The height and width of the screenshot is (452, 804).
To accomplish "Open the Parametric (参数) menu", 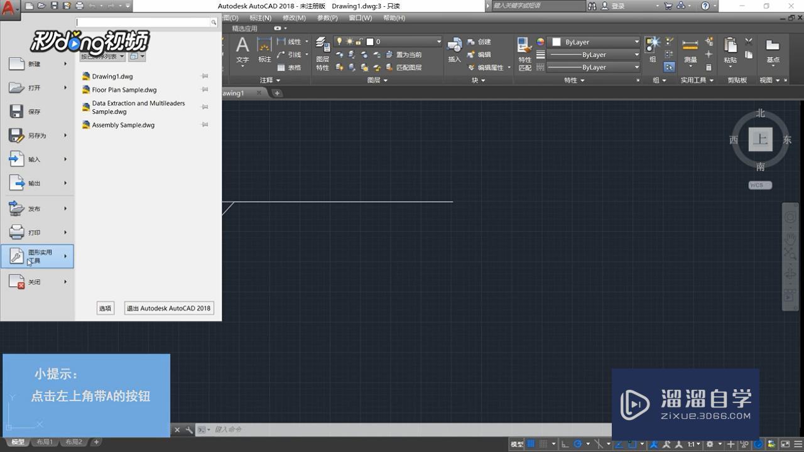I will 328,18.
